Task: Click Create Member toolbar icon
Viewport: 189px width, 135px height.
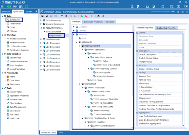Action: click(x=62, y=16)
